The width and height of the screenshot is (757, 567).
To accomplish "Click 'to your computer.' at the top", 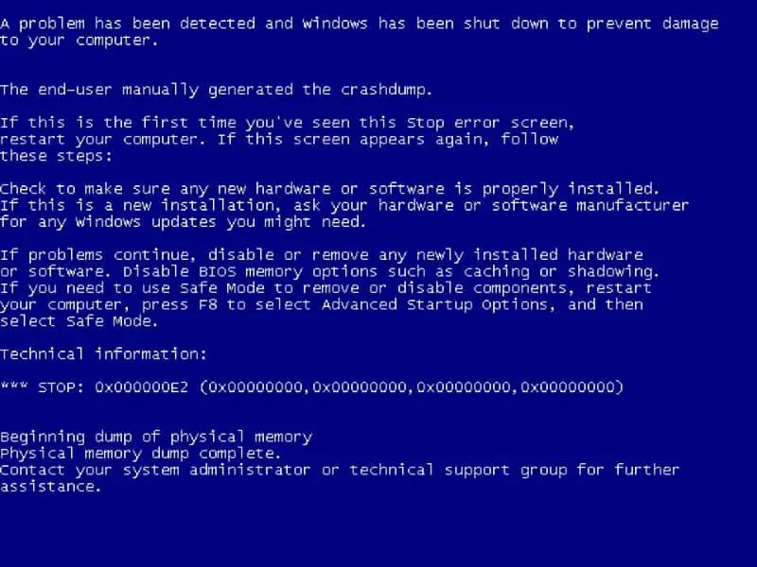I will [79, 40].
